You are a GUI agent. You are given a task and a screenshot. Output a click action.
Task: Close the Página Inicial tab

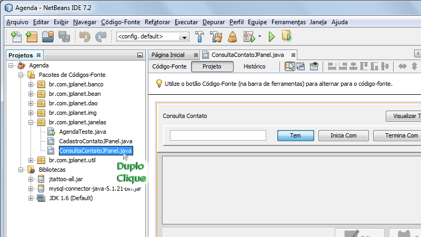pyautogui.click(x=196, y=55)
